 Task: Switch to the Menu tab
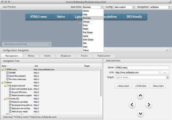pos(31,56)
